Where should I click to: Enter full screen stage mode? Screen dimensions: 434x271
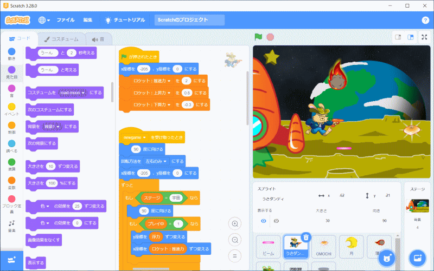424,37
